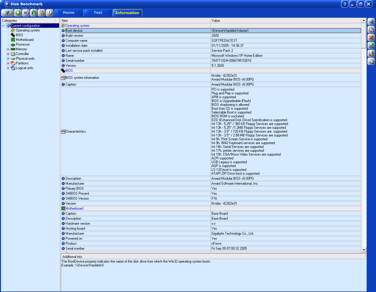Select Motherboard in categories tree
Viewport: 376px width, 292px height.
(x=25, y=40)
